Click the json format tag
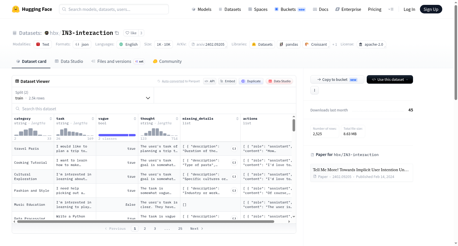Viewport: 458px width, 246px height. point(82,44)
